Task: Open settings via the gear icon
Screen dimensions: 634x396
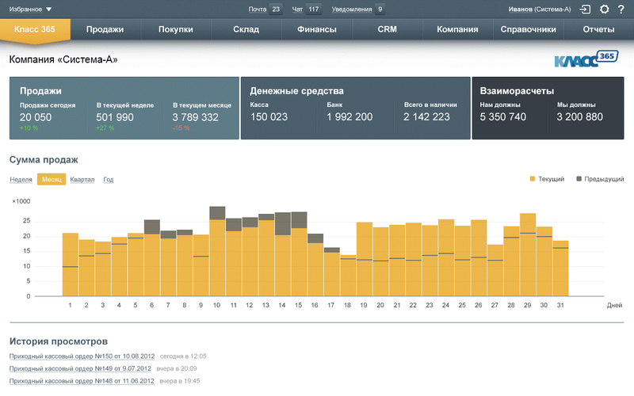Action: pyautogui.click(x=605, y=10)
